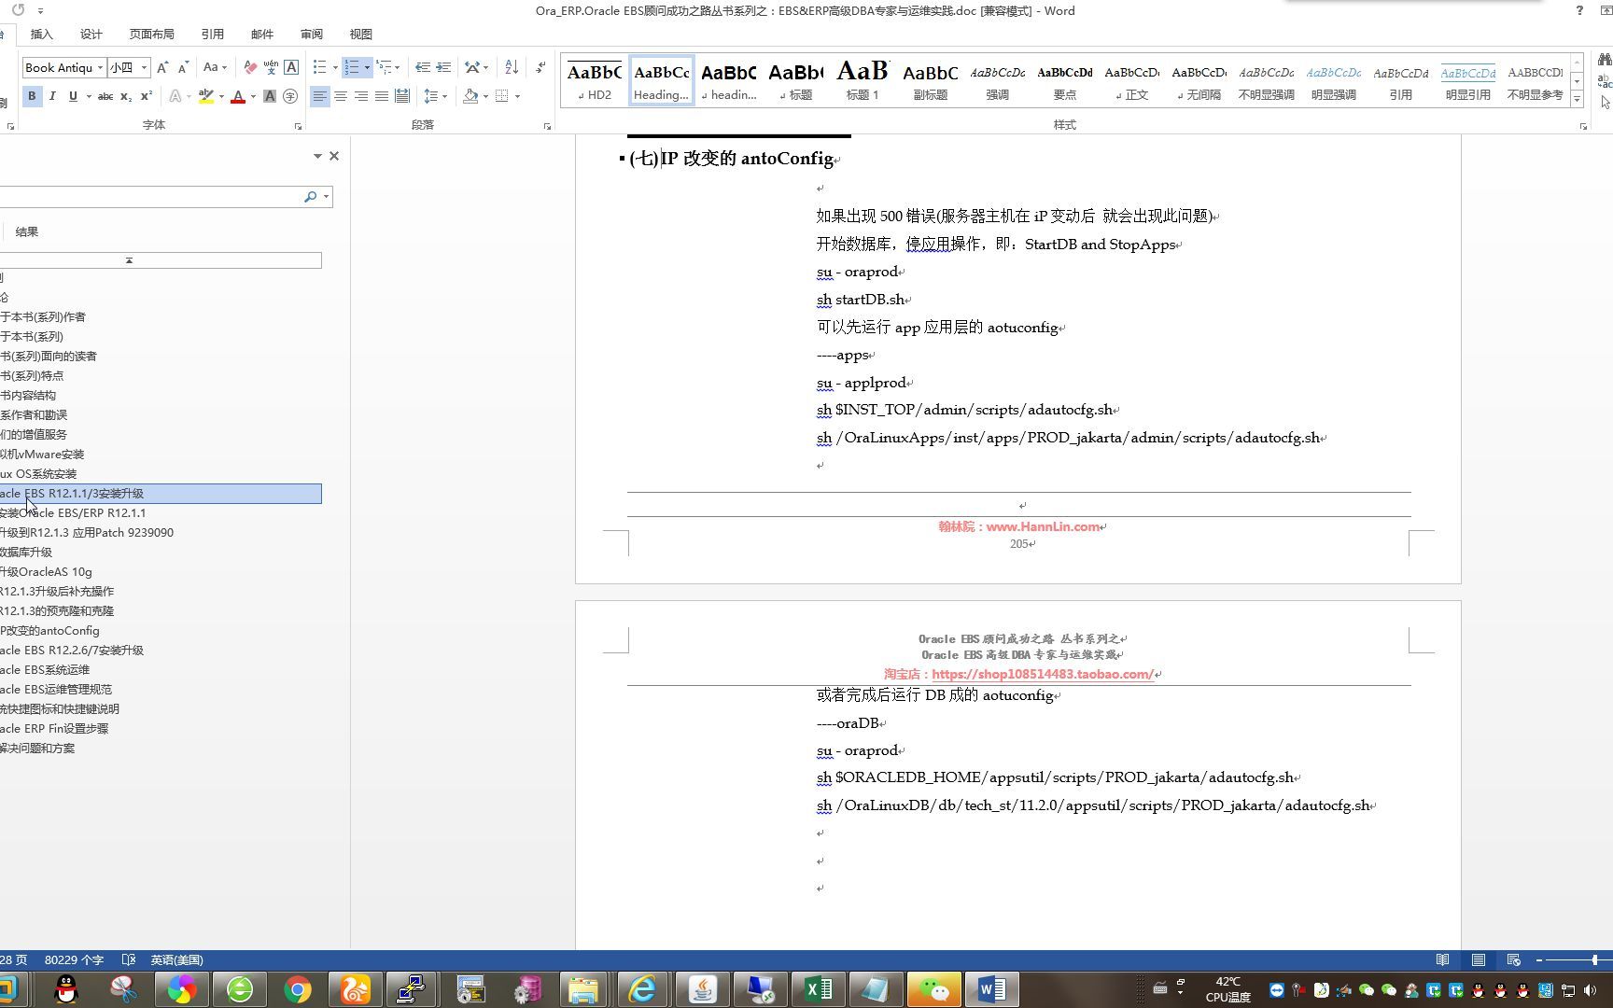Apply 标题 1 style from gallery

[x=863, y=80]
